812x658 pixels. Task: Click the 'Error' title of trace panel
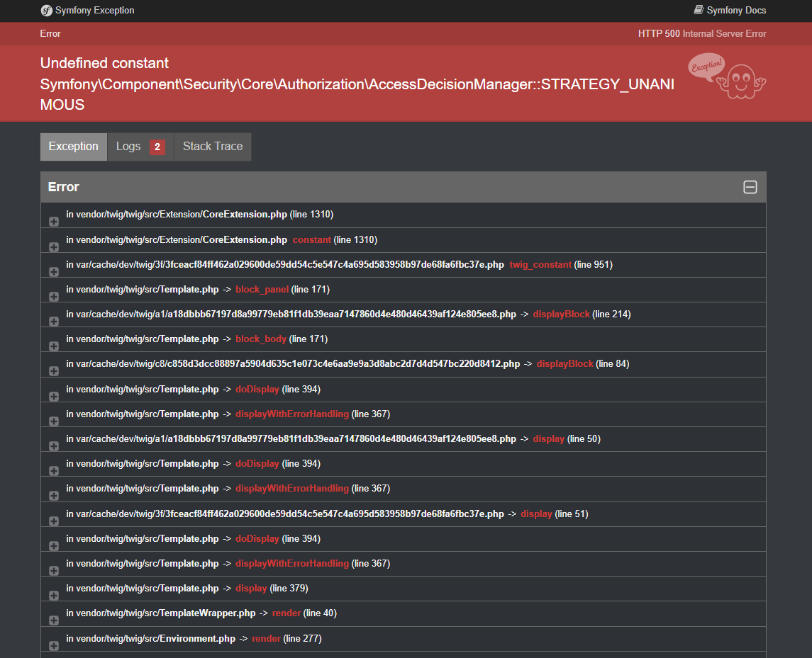pyautogui.click(x=64, y=187)
